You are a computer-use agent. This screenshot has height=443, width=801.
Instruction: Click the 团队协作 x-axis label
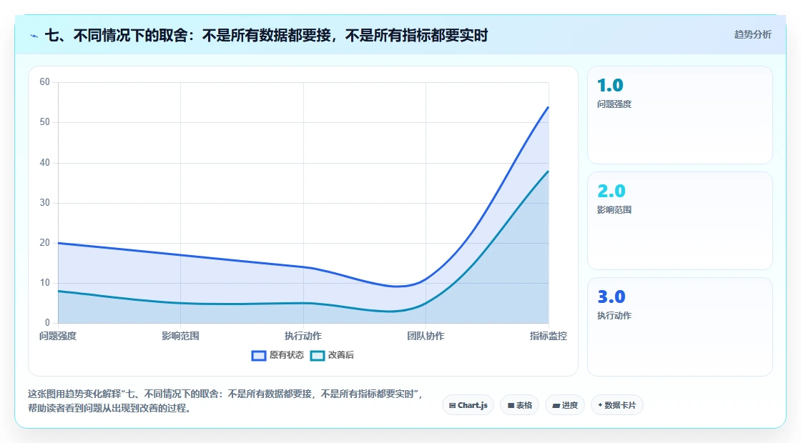pyautogui.click(x=426, y=337)
